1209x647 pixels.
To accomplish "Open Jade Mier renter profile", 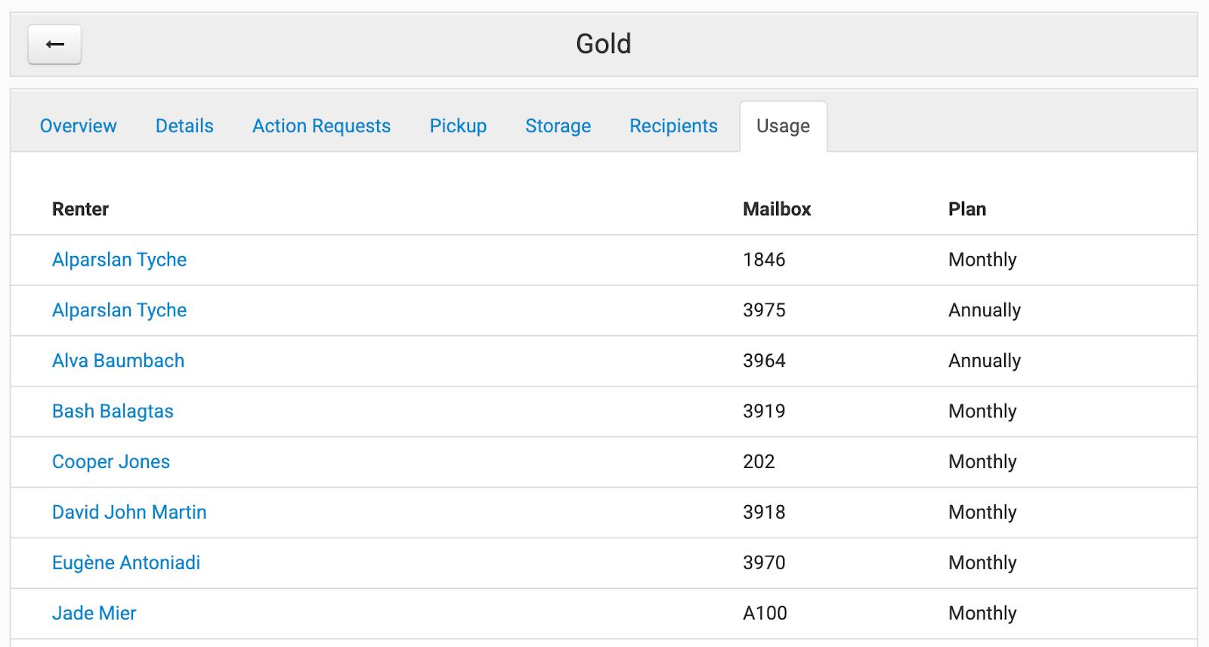I will 94,614.
